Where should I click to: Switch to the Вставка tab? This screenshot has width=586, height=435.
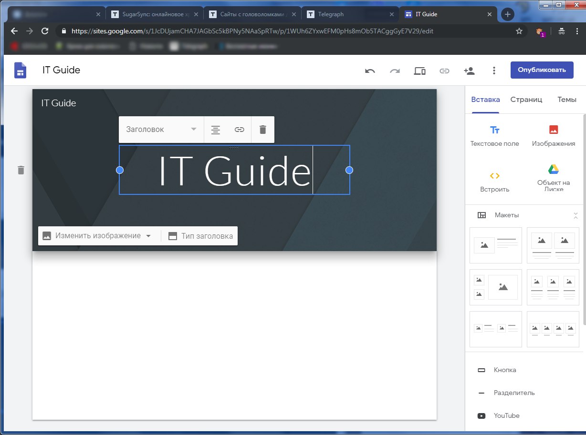[485, 100]
